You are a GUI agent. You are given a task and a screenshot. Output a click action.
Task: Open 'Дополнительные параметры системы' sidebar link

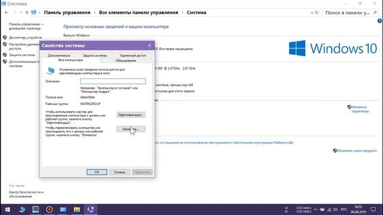24,64
